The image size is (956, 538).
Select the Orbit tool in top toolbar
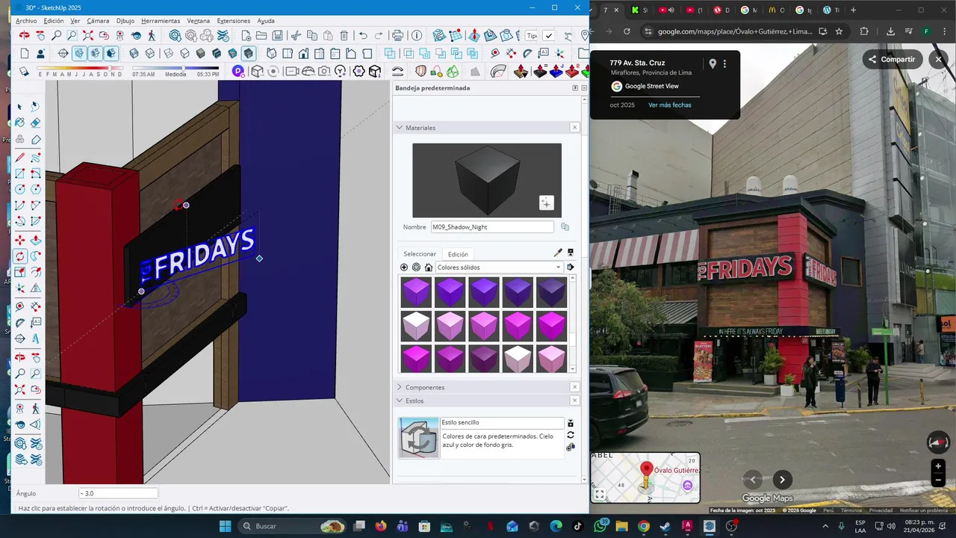click(x=24, y=35)
